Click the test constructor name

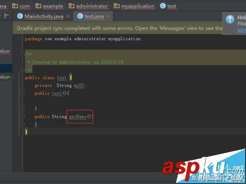point(57,93)
